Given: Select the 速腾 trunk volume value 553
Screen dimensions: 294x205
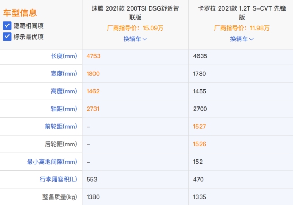Looking at the screenshot, I should pos(92,180).
